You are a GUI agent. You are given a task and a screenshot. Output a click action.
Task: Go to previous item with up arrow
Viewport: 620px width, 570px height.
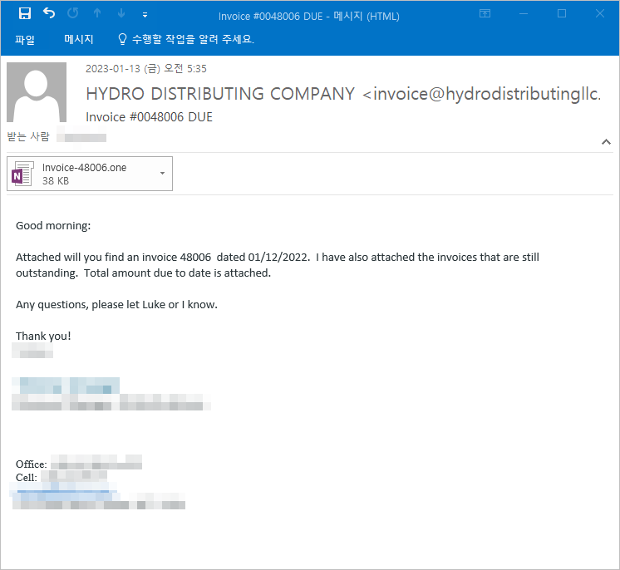tap(97, 13)
